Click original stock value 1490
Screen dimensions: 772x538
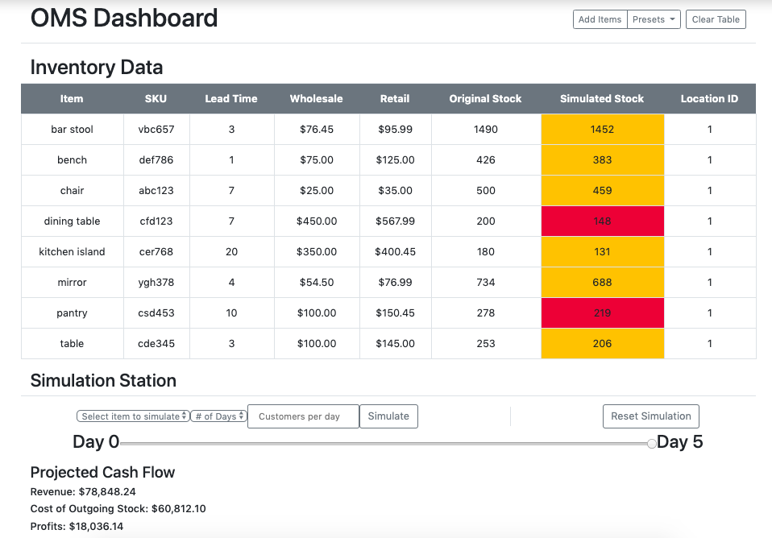click(x=485, y=130)
